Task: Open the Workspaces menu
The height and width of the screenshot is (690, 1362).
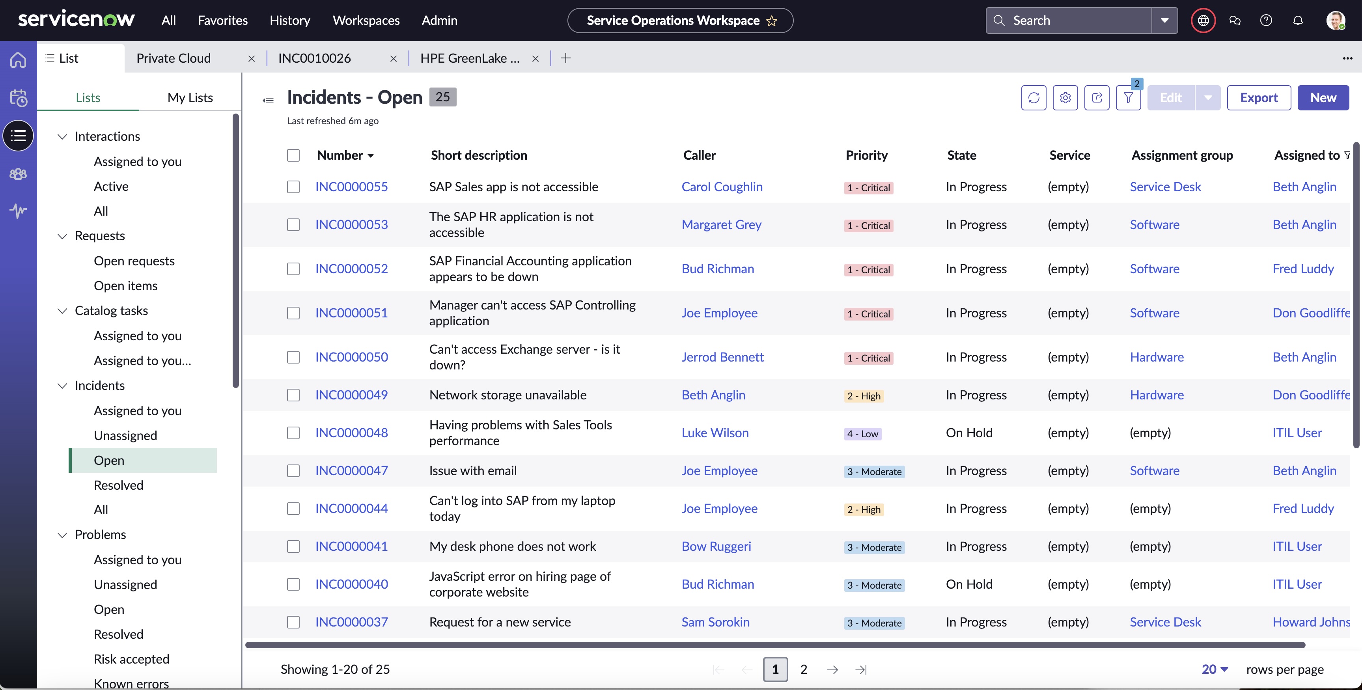Action: 366,21
